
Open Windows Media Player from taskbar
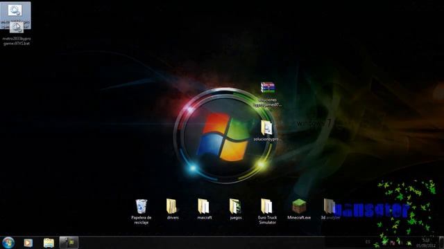click(x=28, y=243)
